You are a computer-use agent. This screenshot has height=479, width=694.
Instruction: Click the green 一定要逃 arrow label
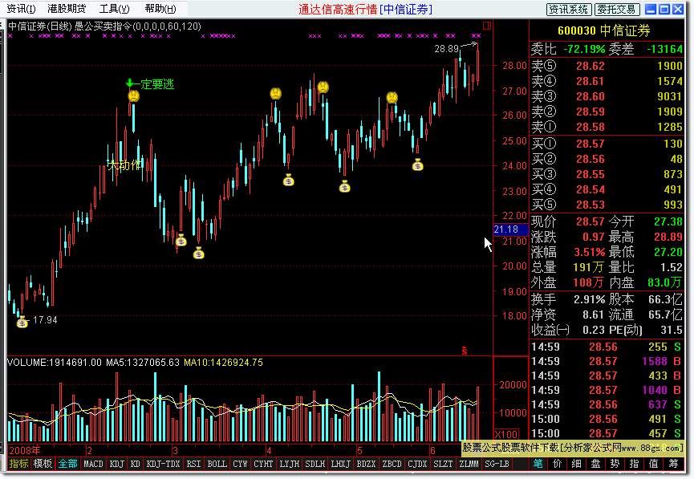[x=150, y=84]
